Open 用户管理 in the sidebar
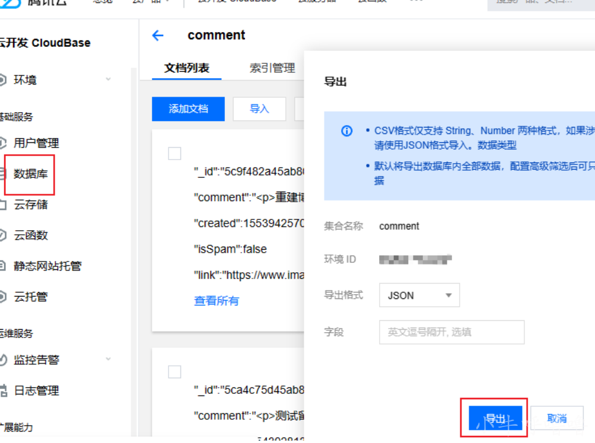 tap(36, 144)
